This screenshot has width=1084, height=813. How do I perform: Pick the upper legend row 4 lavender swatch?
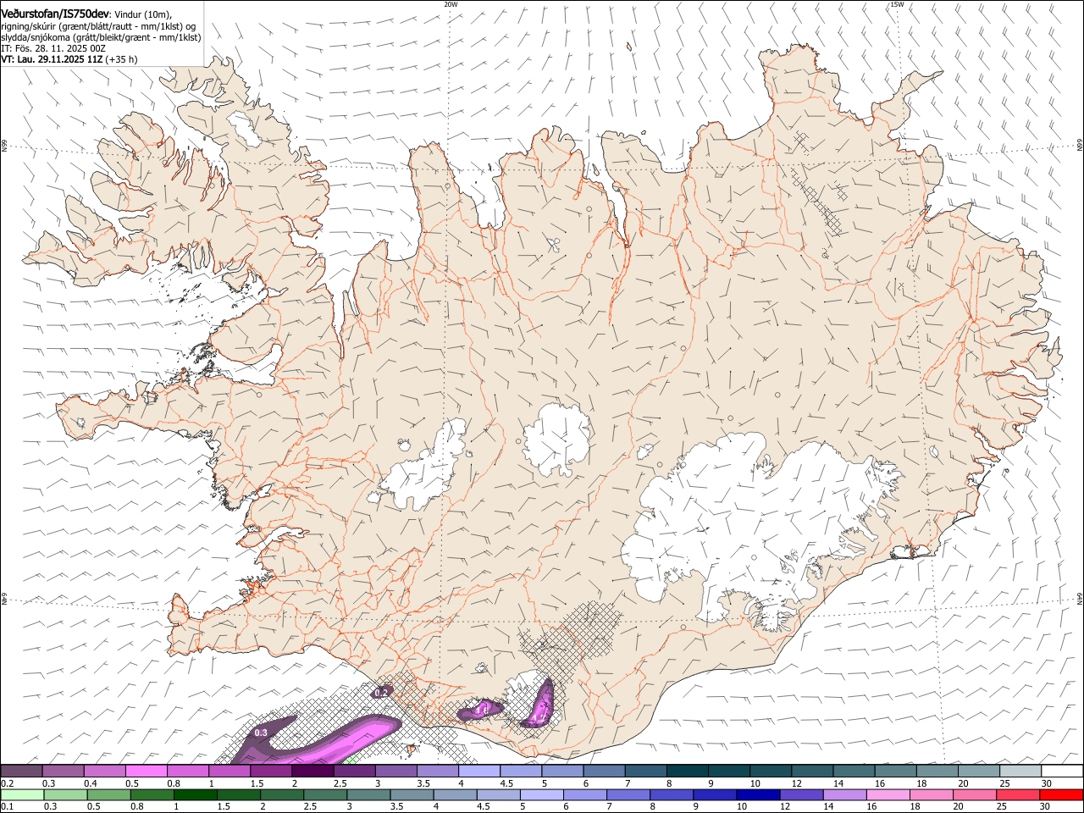coord(479,772)
